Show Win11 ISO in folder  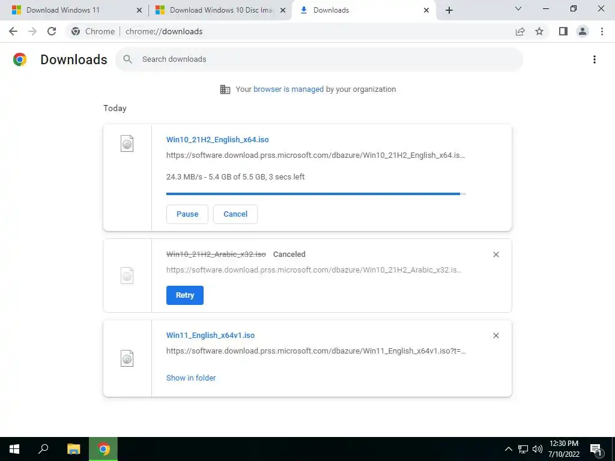click(x=191, y=378)
